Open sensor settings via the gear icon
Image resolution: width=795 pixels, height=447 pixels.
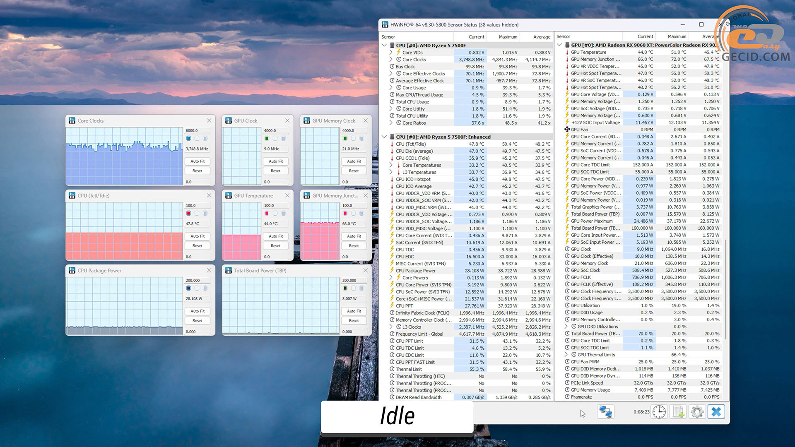pyautogui.click(x=697, y=412)
